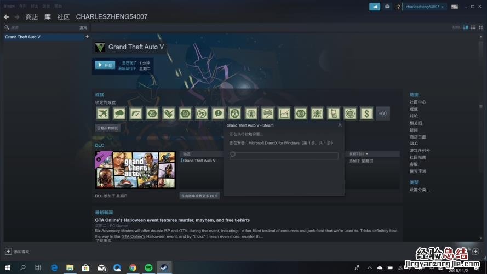Open the Halloween event news headline

point(173,220)
